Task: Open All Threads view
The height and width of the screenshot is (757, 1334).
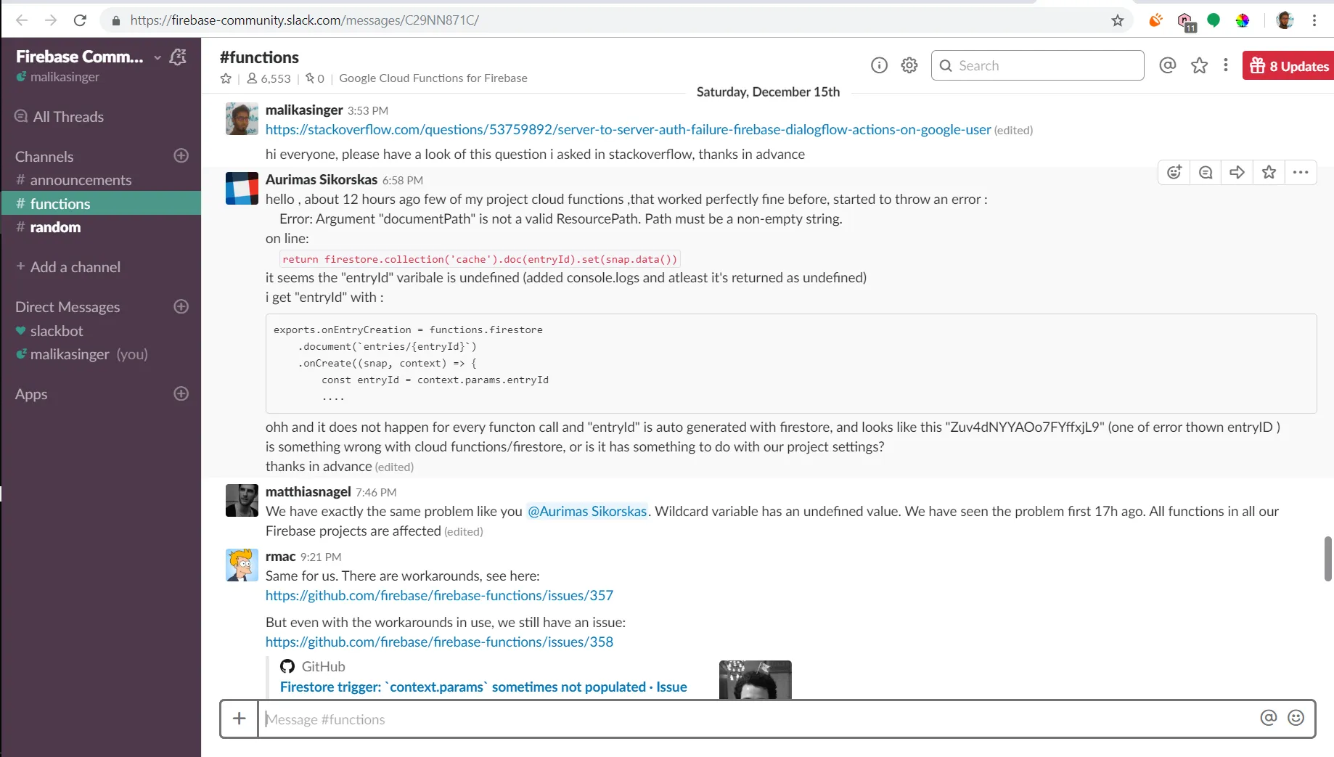Action: pyautogui.click(x=60, y=117)
